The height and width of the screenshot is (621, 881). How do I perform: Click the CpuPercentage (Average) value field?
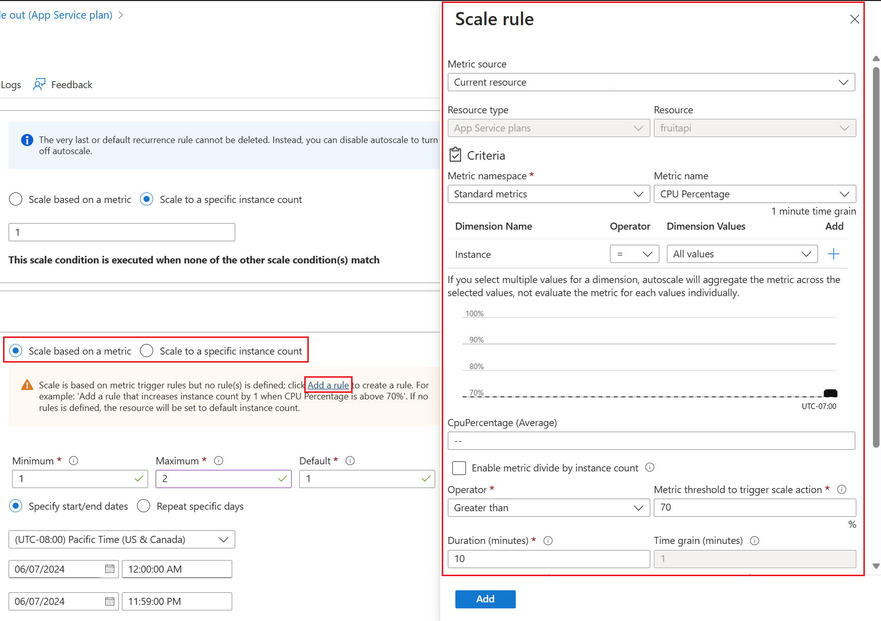pos(651,441)
